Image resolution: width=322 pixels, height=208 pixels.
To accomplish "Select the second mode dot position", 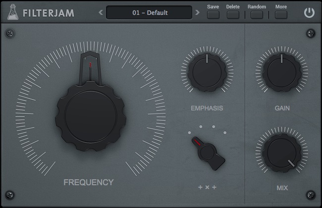I will click(200, 127).
